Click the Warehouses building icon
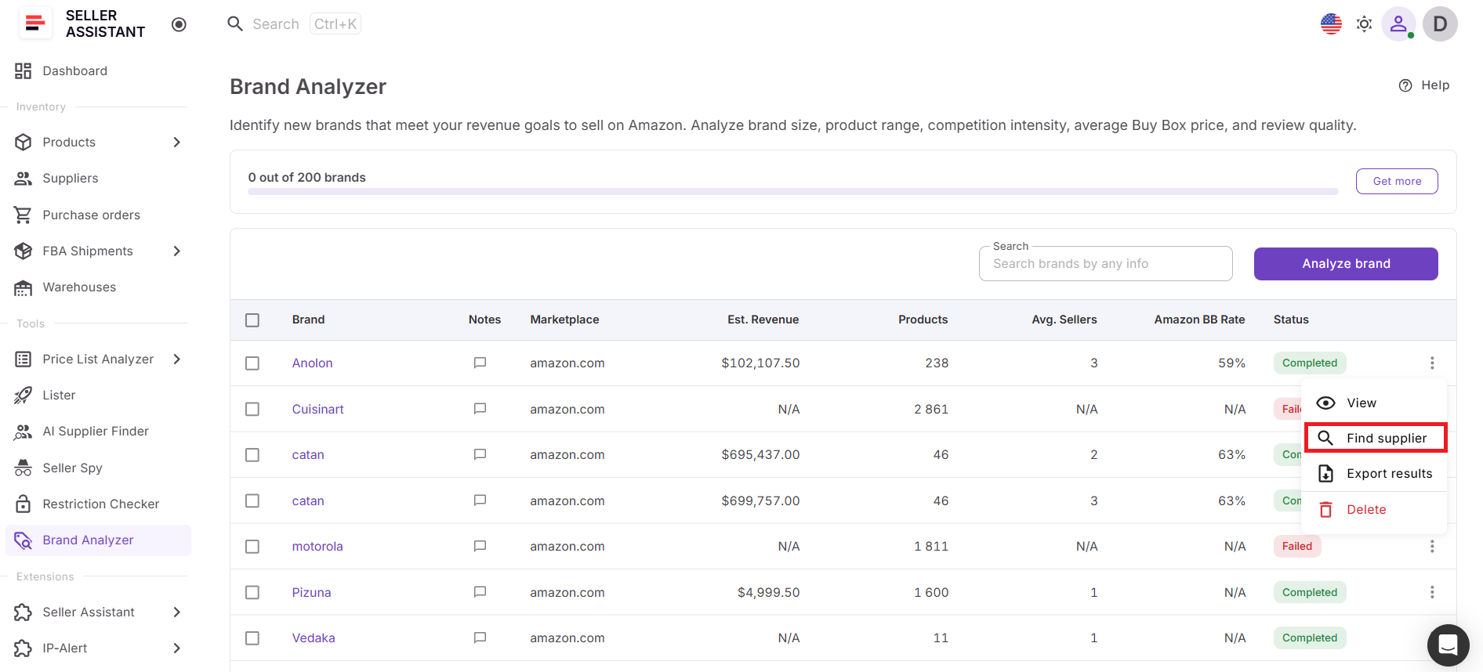 coord(24,287)
